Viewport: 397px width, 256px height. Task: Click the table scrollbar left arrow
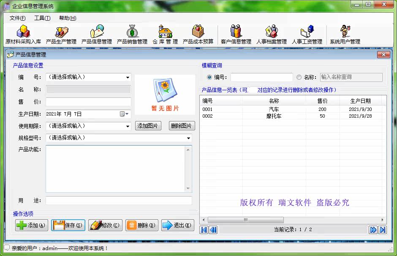[x=204, y=220]
